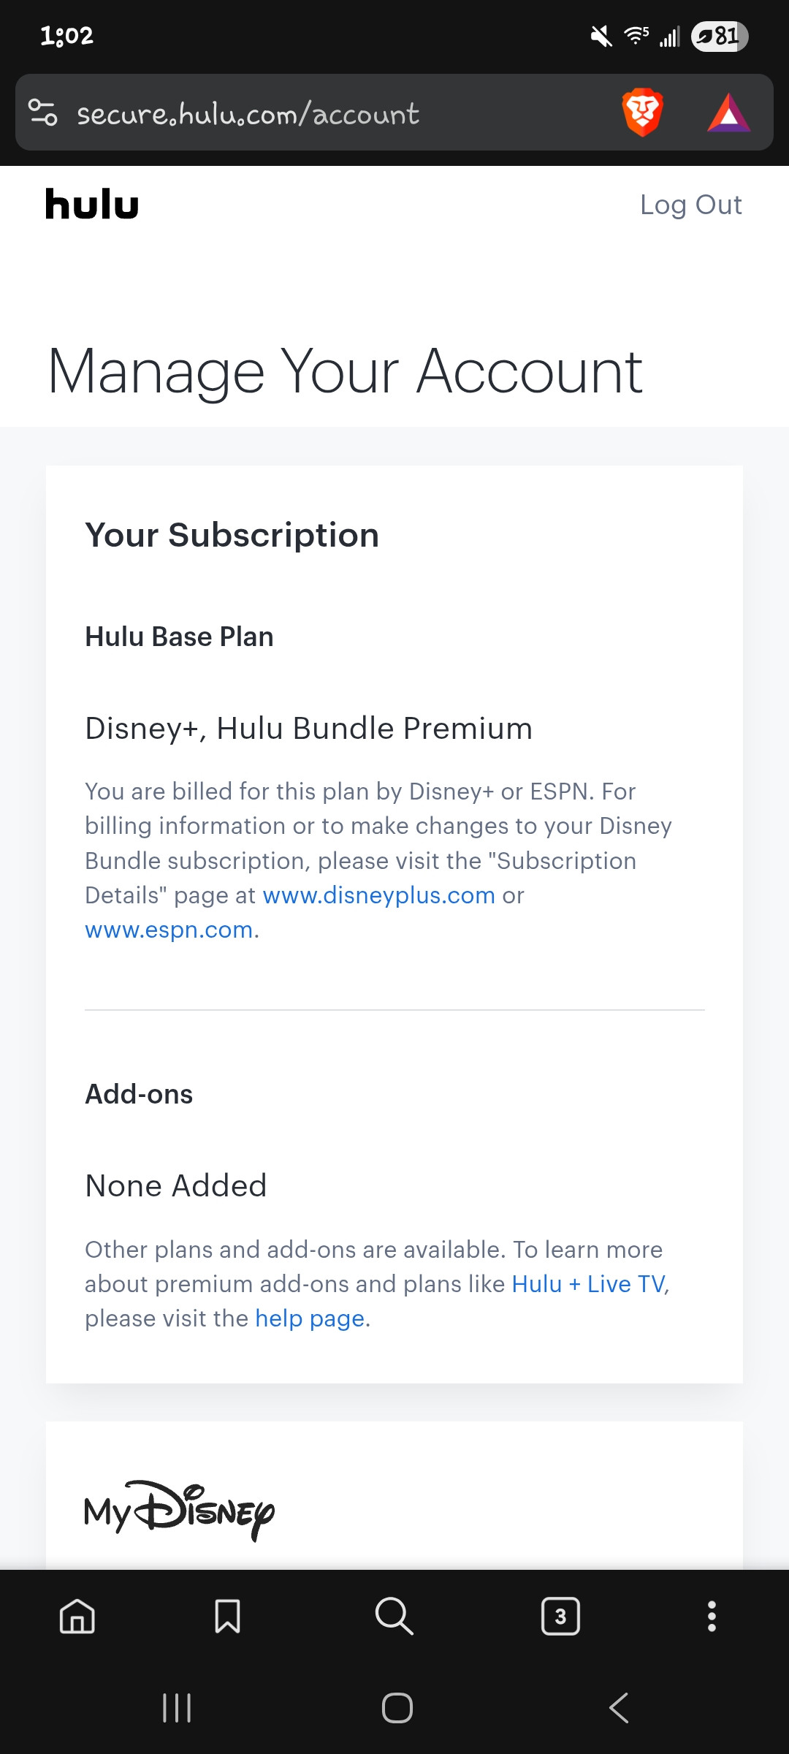Open Brave Rewards triangle icon
789x1754 pixels.
728,113
